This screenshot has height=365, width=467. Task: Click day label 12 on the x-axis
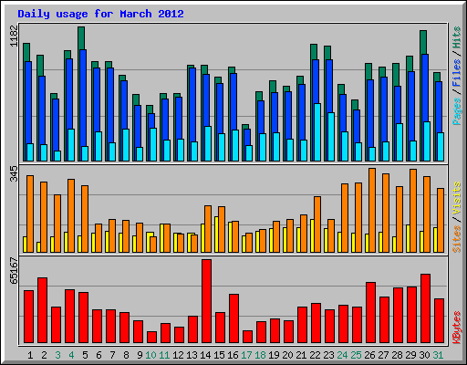point(178,355)
